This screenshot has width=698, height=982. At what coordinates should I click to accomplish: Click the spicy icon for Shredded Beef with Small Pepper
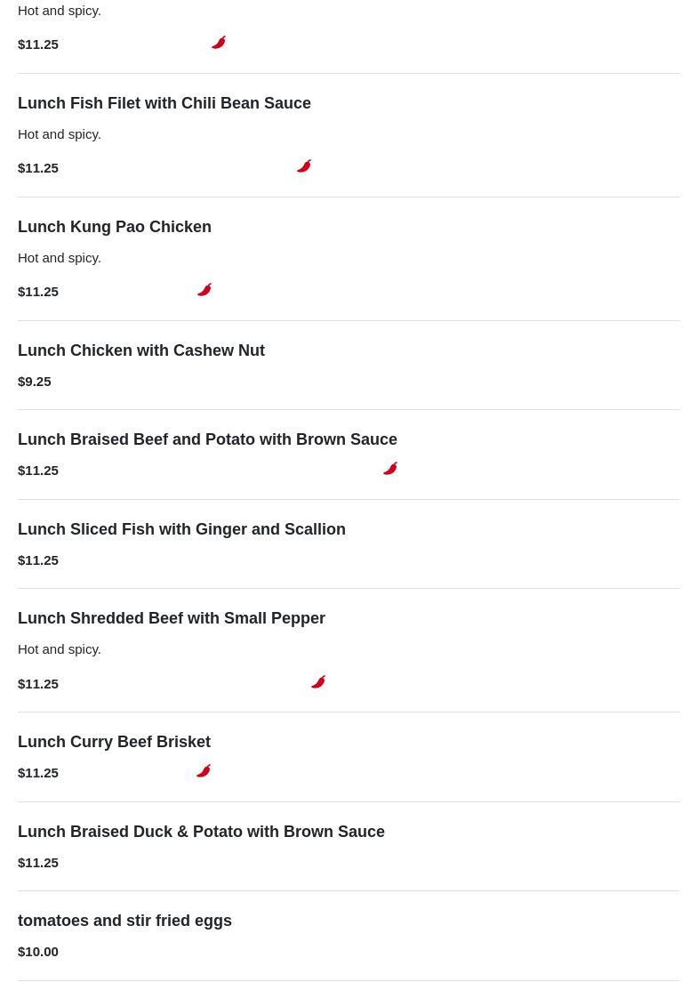point(318,682)
